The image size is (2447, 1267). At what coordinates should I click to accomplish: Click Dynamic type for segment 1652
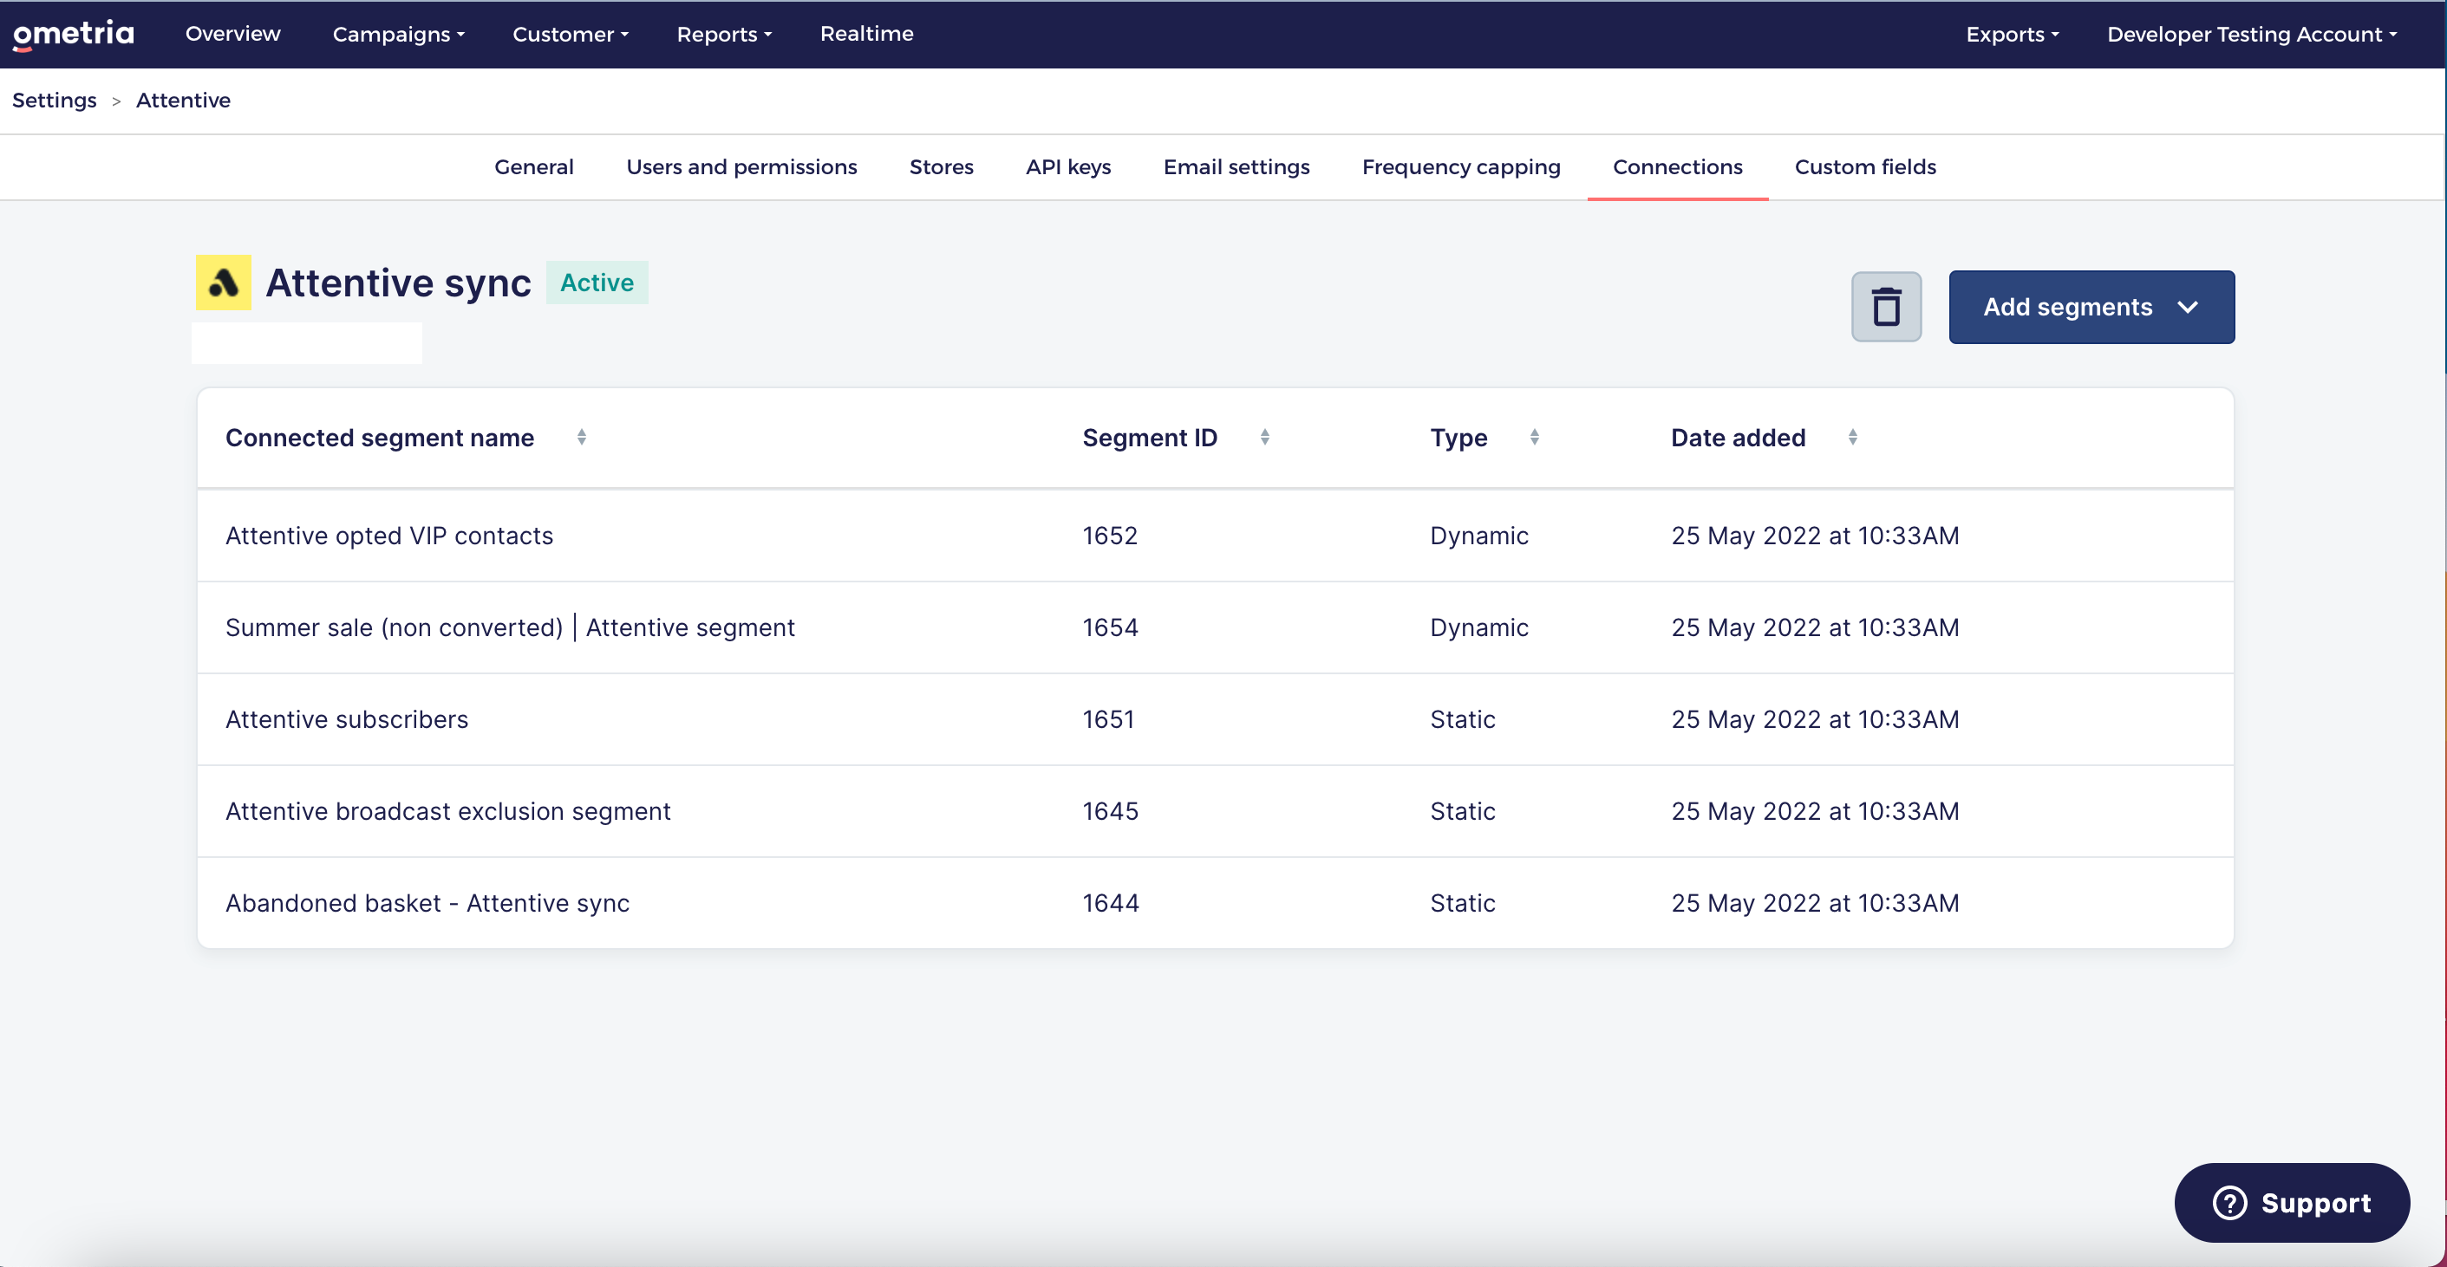1479,536
